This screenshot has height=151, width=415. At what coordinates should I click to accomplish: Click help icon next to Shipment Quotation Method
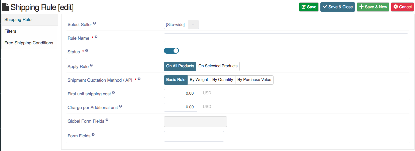tap(139, 79)
